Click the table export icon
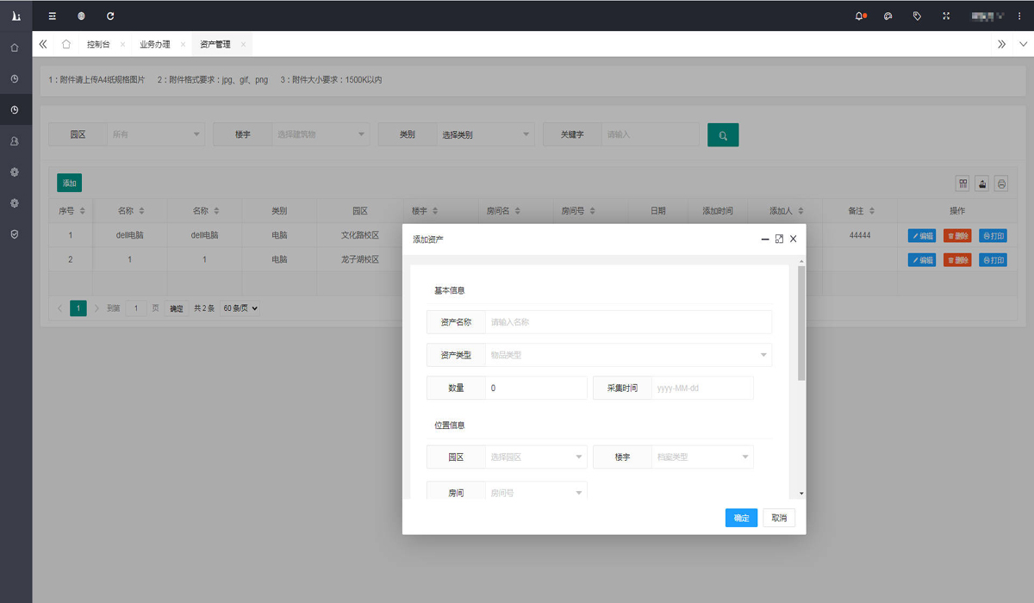This screenshot has width=1034, height=603. [981, 183]
